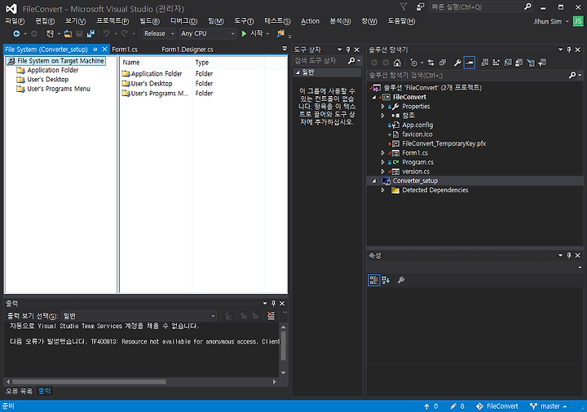Pin the Output panel with auto-hide pin
Viewport: 587px width, 412px height.
[x=273, y=303]
